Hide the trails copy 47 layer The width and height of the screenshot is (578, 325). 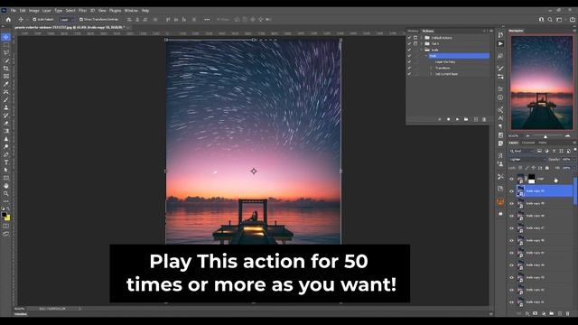point(511,228)
